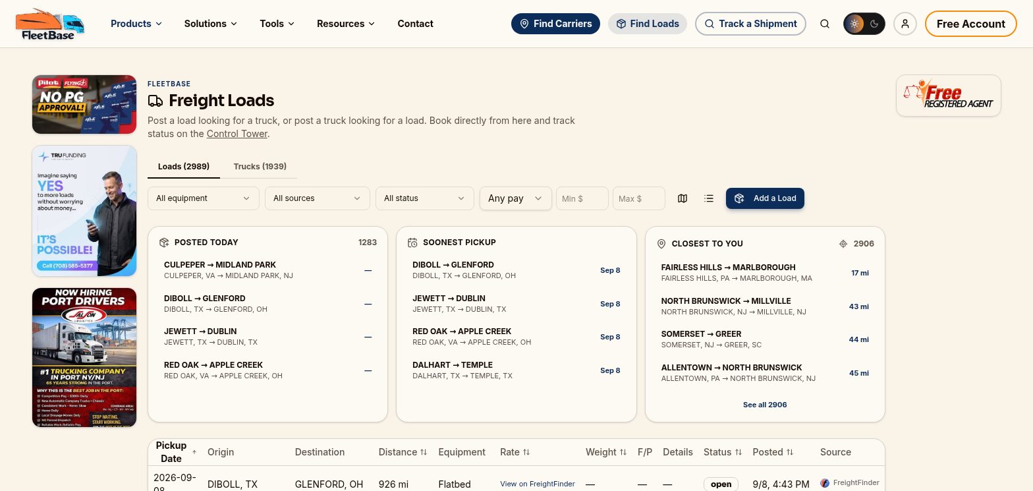The height and width of the screenshot is (491, 1033).
Task: Click the Free Account button
Action: (971, 24)
